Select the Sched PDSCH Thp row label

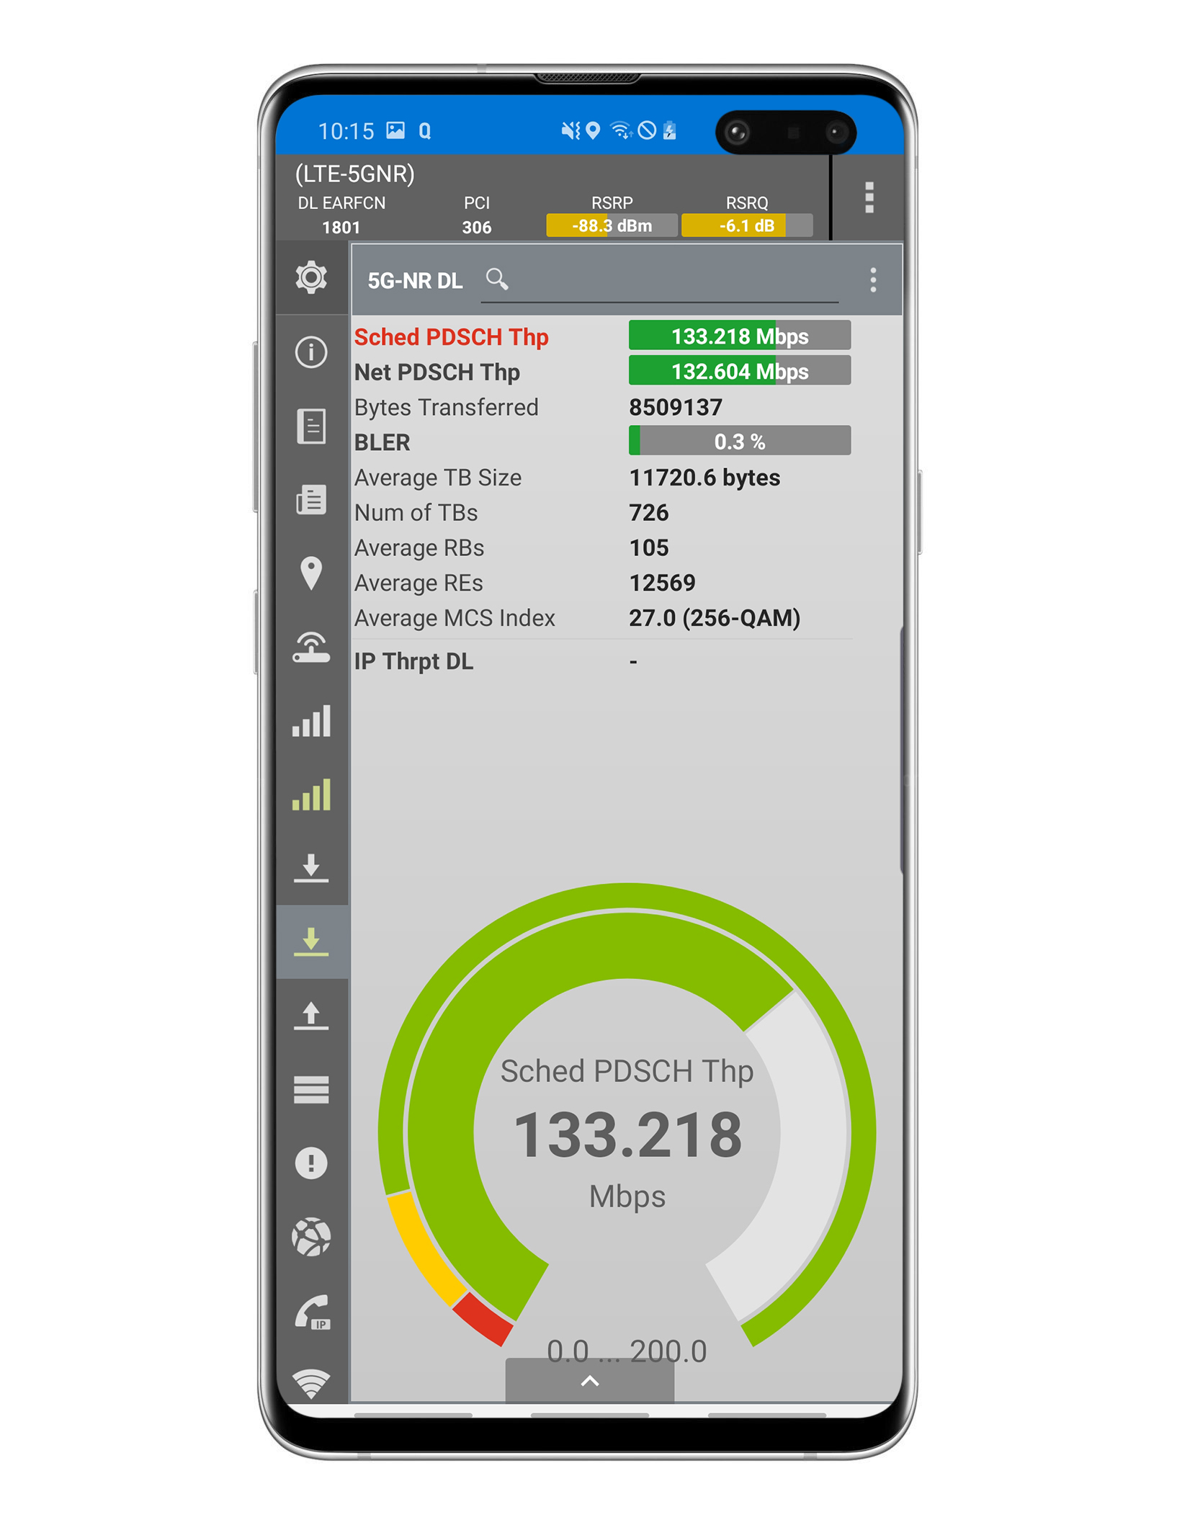[x=451, y=337]
